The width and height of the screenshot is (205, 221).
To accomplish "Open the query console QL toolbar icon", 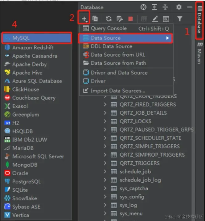I will (x=166, y=19).
